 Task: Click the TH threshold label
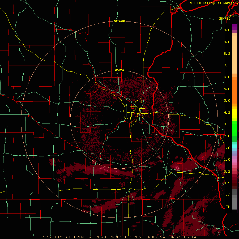[x=228, y=207]
